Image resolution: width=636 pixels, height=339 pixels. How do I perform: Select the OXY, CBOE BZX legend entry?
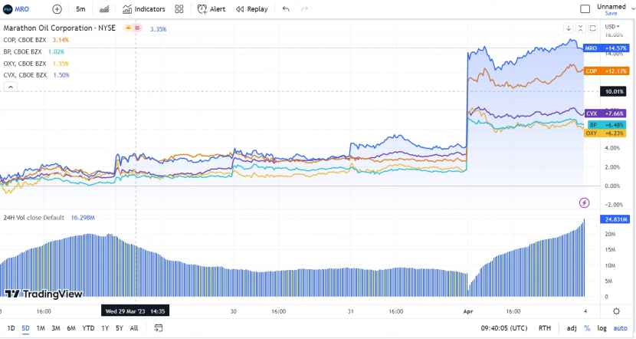pyautogui.click(x=25, y=64)
